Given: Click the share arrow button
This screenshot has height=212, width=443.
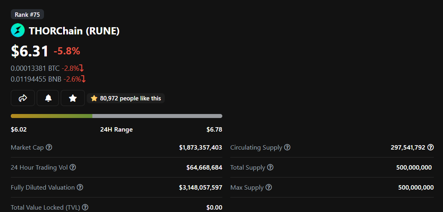Looking at the screenshot, I should 23,98.
